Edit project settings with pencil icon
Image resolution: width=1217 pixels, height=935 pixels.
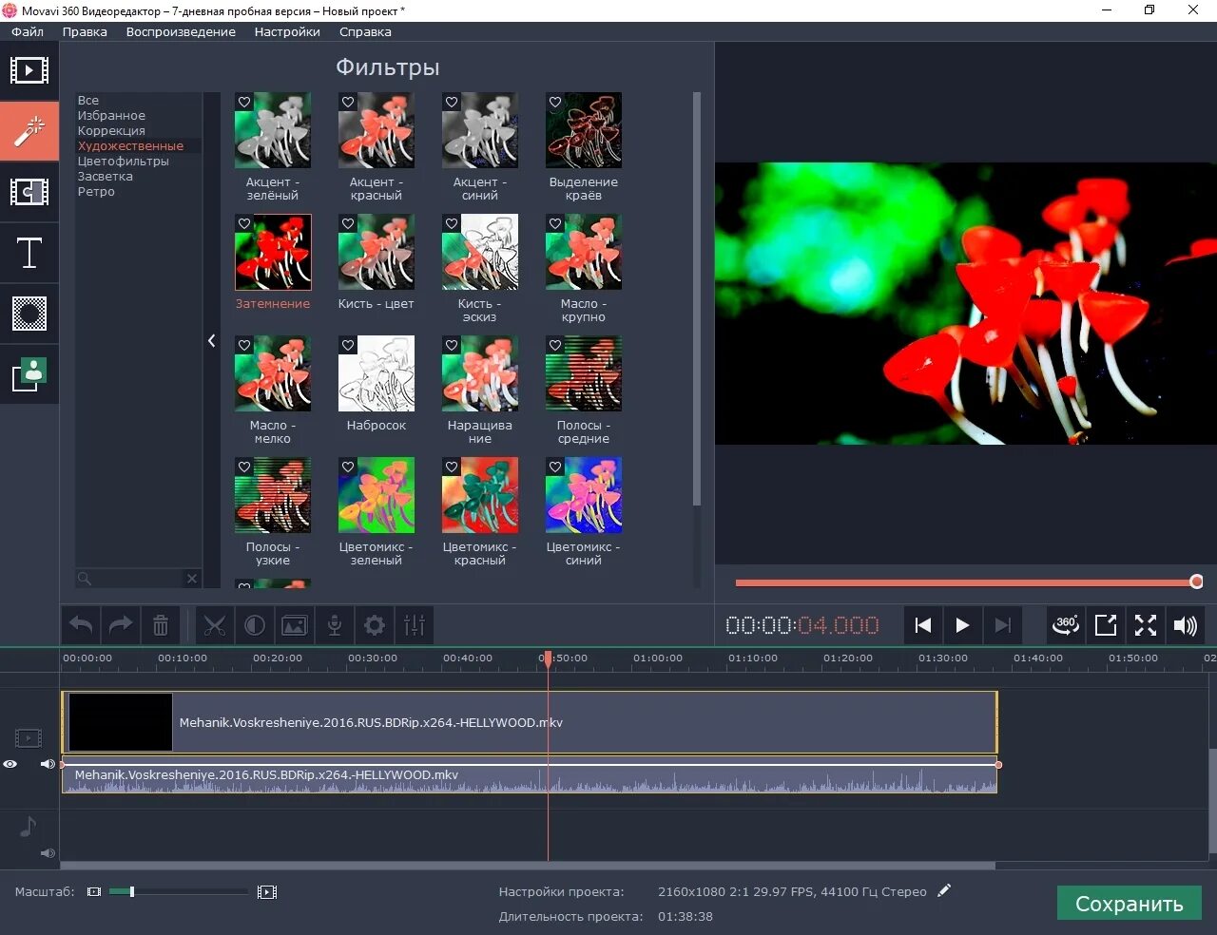tap(943, 891)
